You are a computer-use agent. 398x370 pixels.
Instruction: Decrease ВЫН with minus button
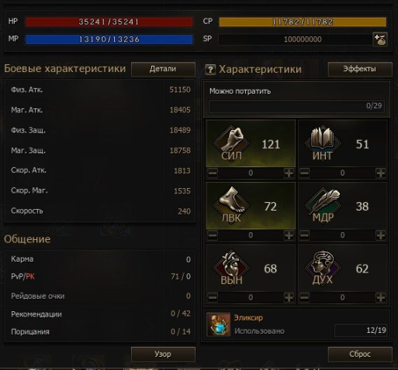coord(213,297)
